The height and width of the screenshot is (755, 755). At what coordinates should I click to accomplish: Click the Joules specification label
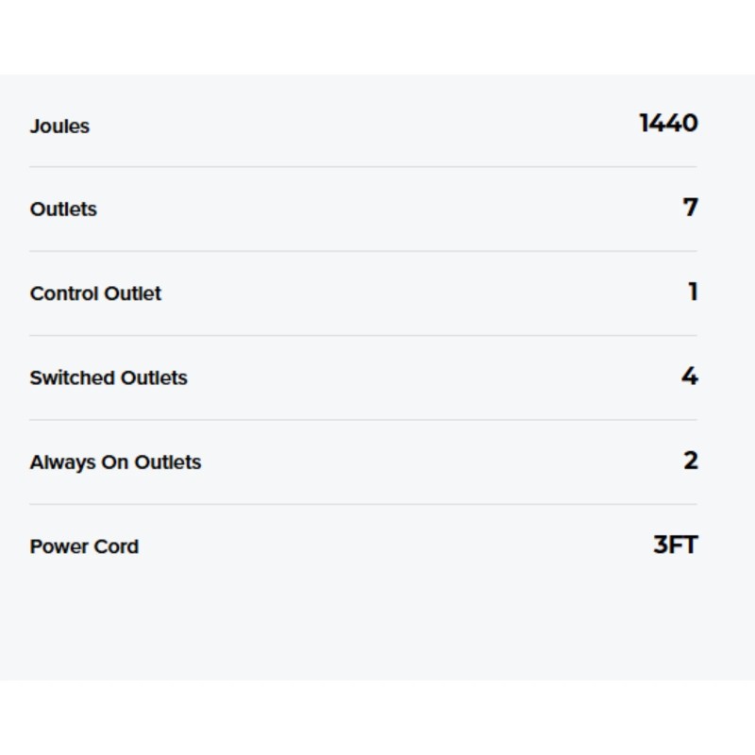(59, 126)
